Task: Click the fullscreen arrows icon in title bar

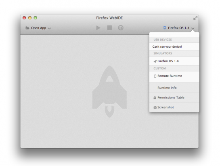Action: point(195,18)
